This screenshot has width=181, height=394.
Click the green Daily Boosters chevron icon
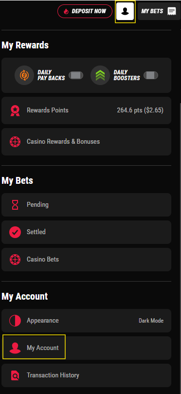[100, 75]
